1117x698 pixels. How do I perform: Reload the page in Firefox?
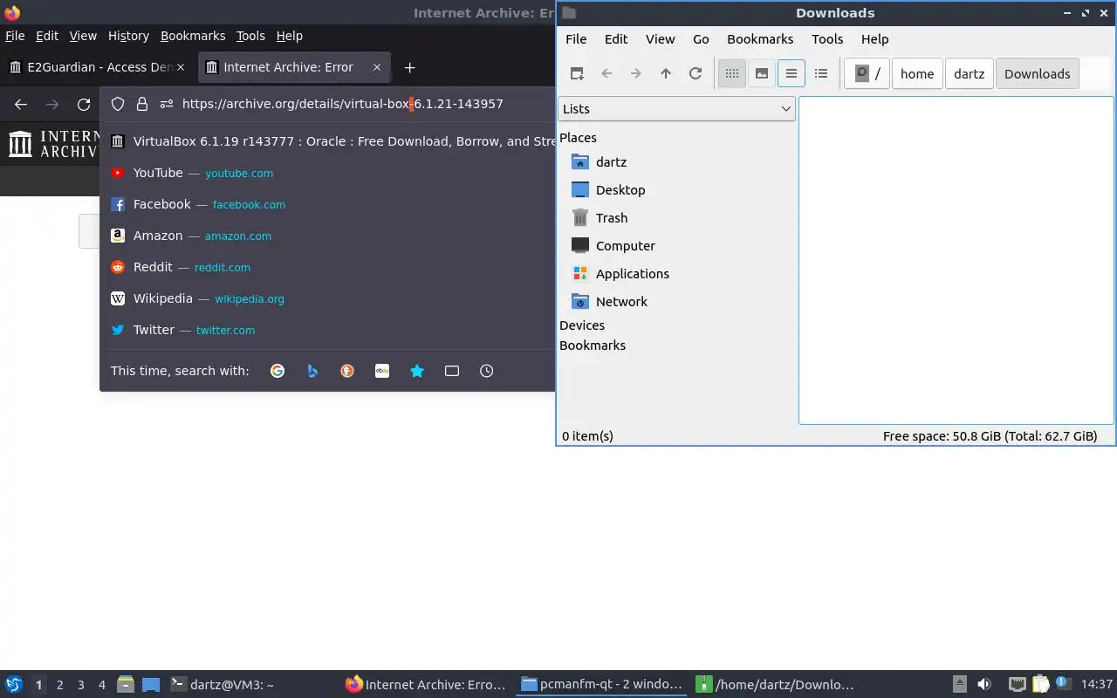pyautogui.click(x=84, y=104)
